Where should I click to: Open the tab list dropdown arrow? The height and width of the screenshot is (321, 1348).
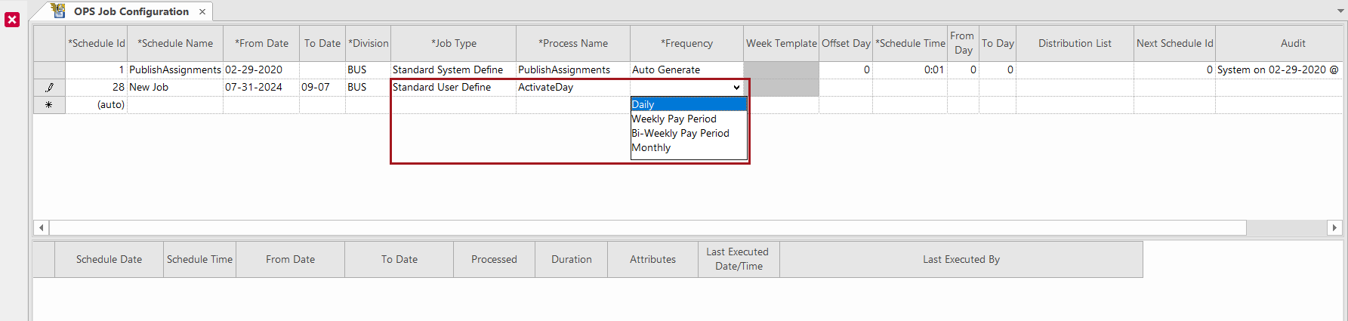tap(1340, 11)
